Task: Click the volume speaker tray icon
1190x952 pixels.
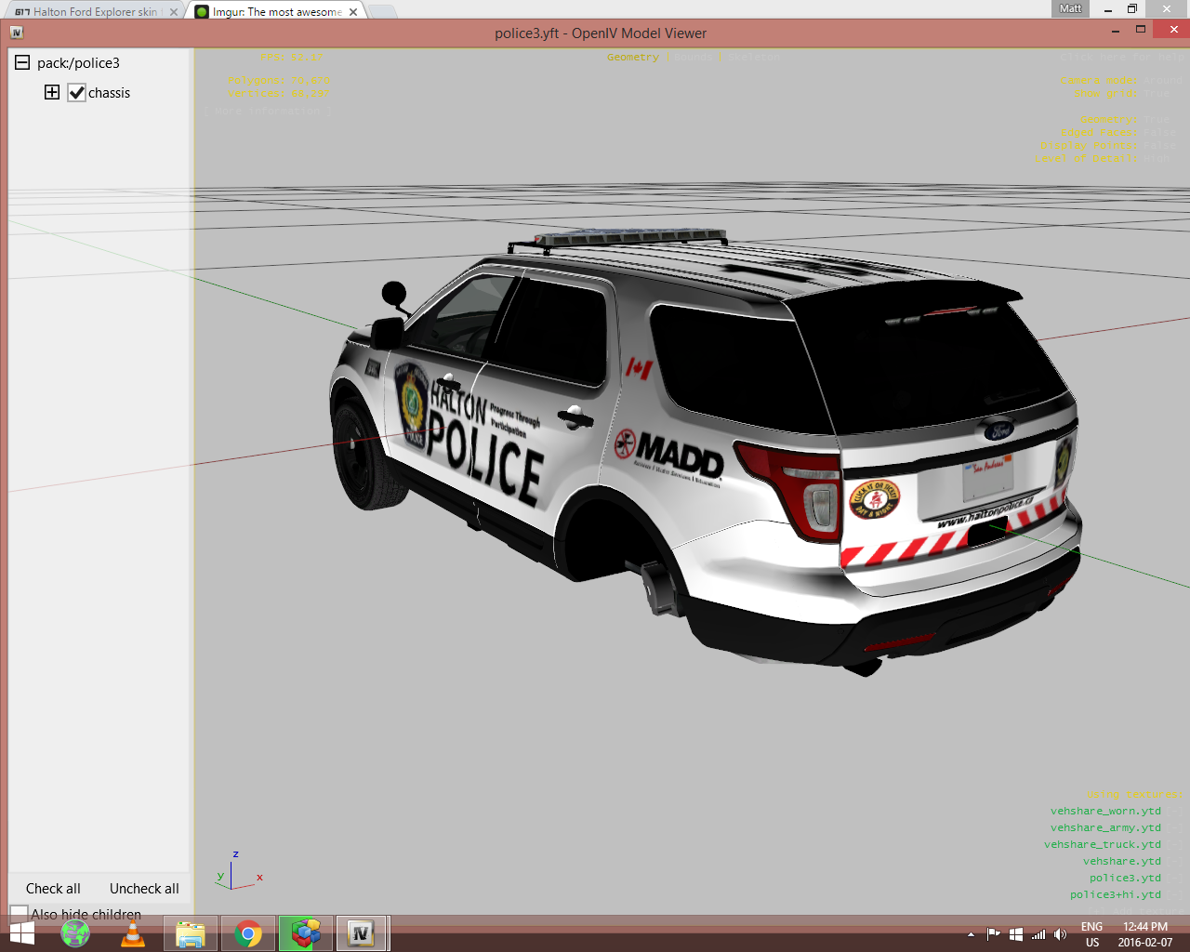Action: pos(1060,934)
